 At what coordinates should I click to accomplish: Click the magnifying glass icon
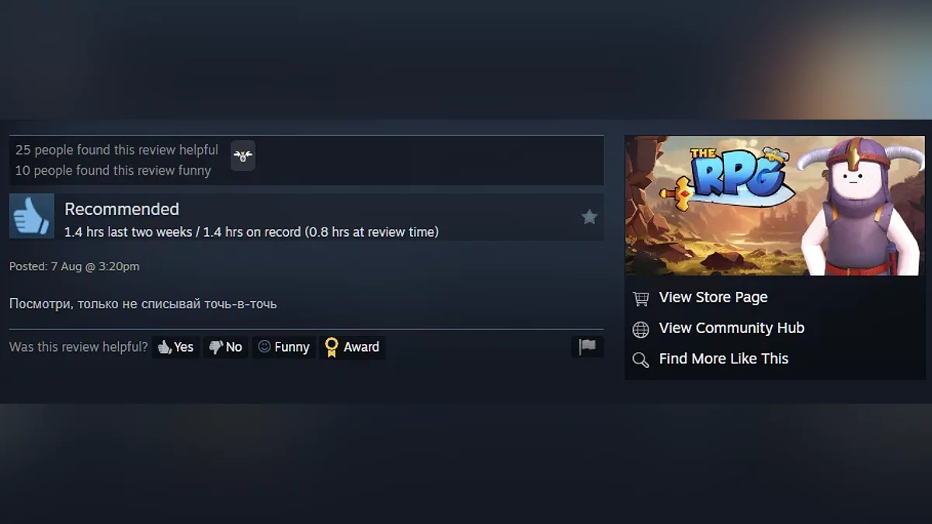coord(641,359)
